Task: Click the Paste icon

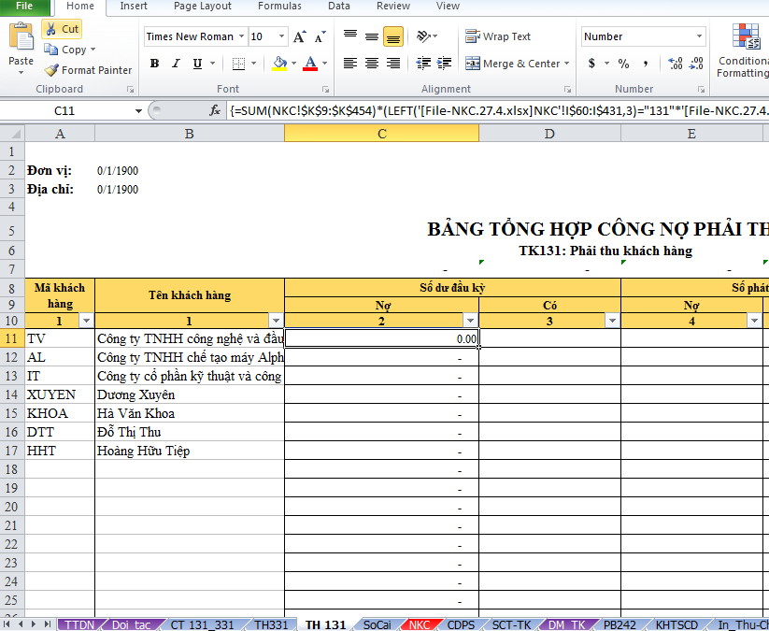Action: 21,37
